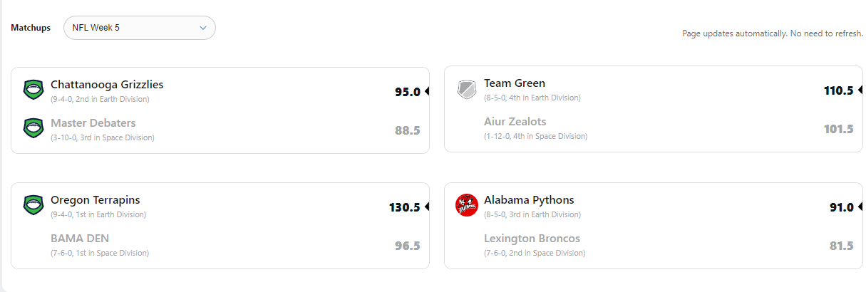Open the Lexington Broncos team link
Viewport: 866px width, 292px height.
(532, 239)
